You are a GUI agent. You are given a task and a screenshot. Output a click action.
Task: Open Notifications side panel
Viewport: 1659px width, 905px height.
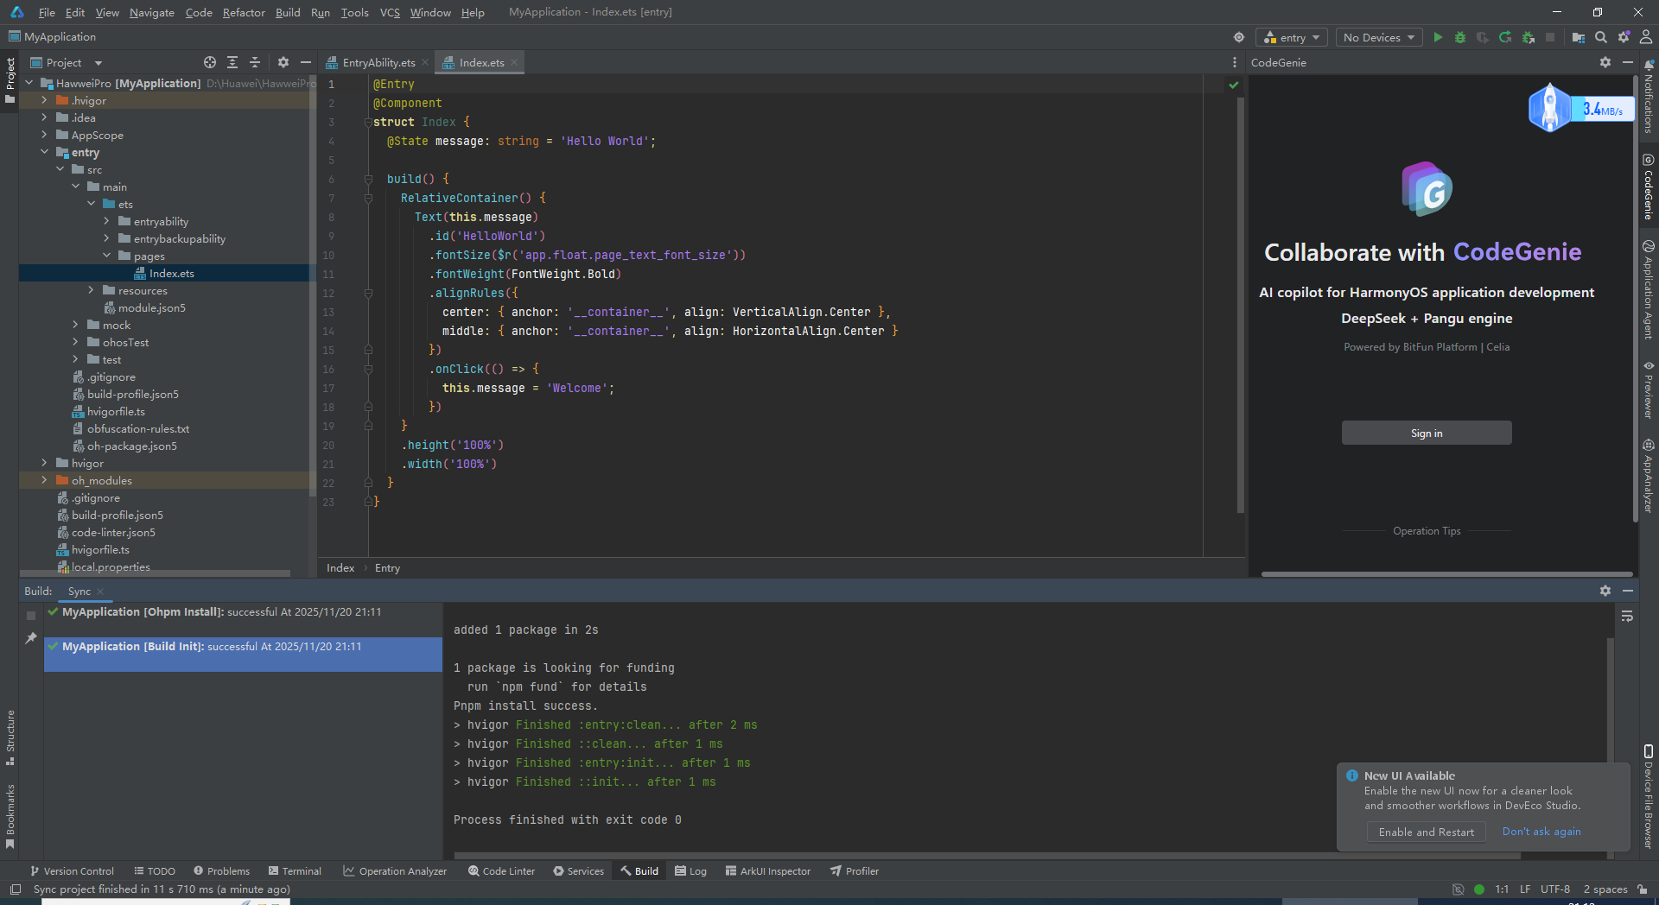(x=1649, y=96)
